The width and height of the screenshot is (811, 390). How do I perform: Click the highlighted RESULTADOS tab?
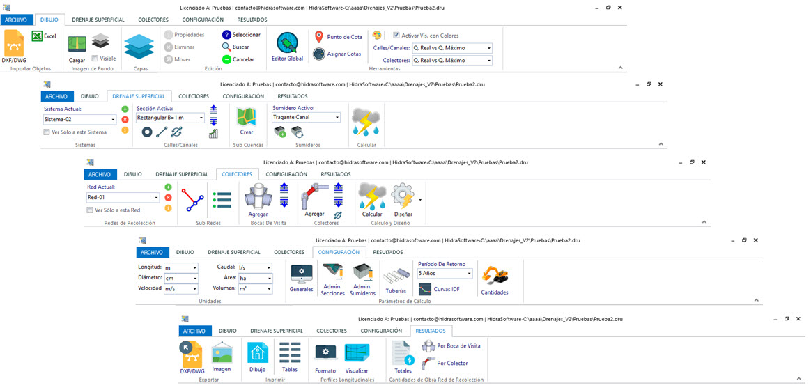[431, 331]
